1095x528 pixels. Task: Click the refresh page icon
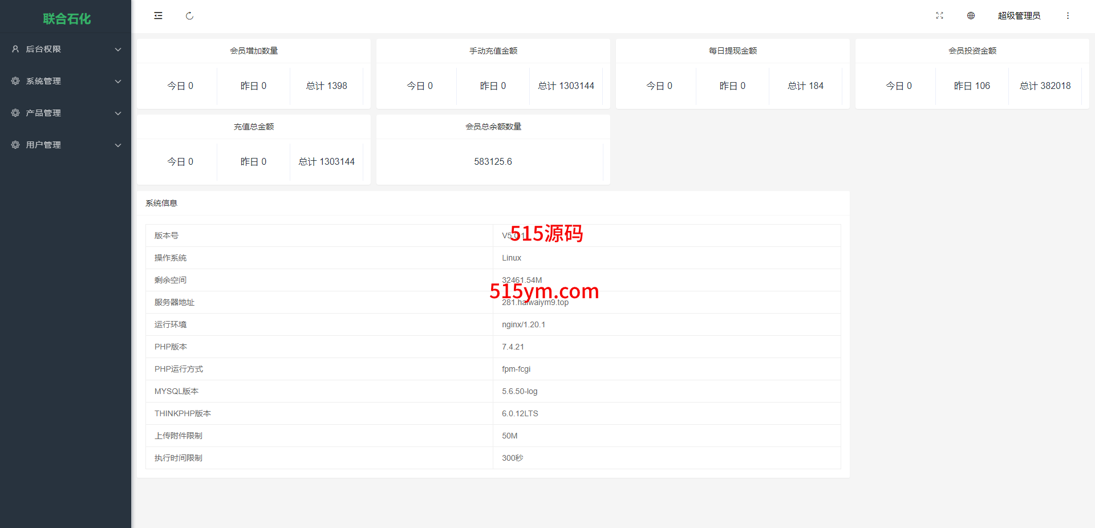(x=189, y=16)
